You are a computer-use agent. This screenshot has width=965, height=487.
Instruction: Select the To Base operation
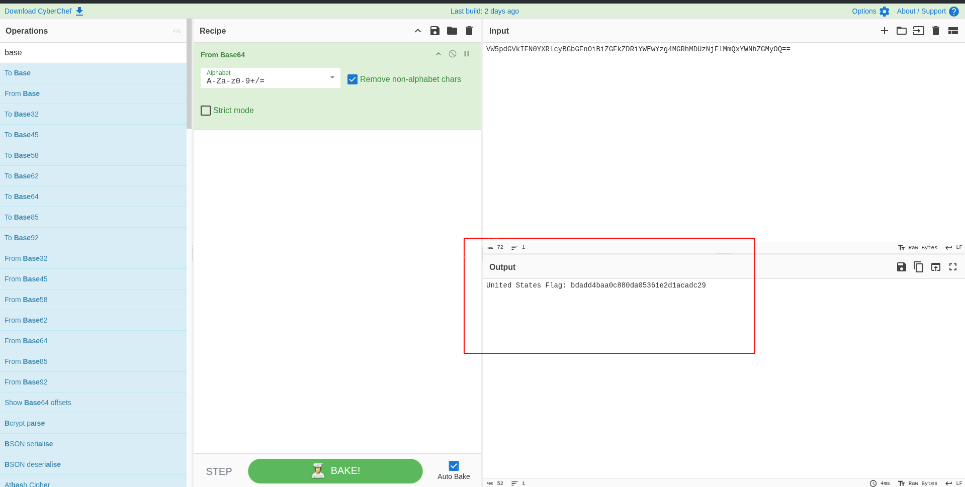(x=94, y=73)
